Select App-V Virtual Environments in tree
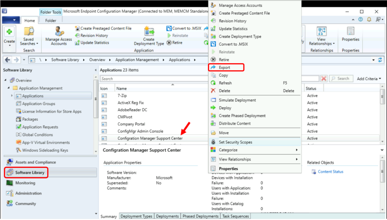The width and height of the screenshot is (387, 220). [x=46, y=143]
